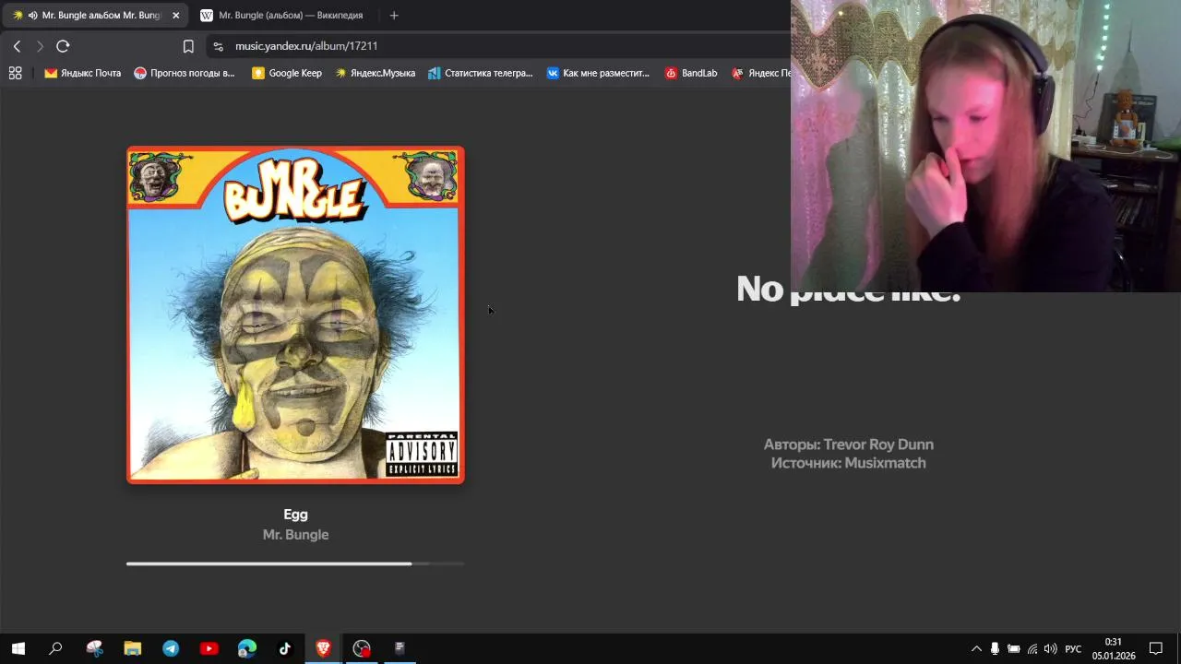Show hidden system tray icons
Screen dimensions: 1181x664
click(x=976, y=648)
